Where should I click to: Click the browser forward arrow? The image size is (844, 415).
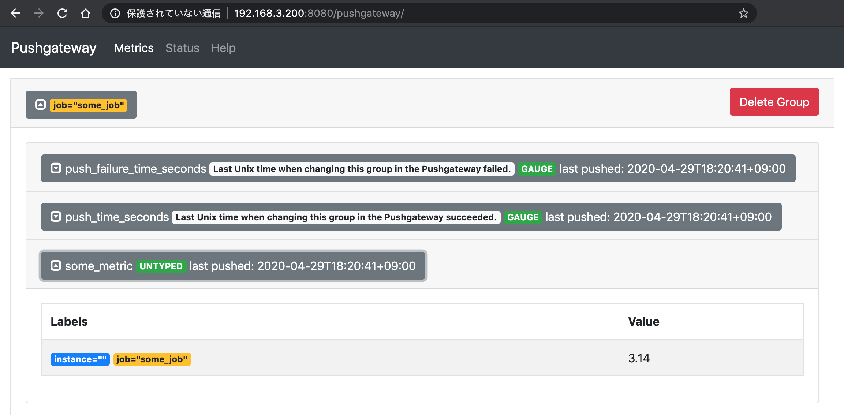tap(39, 14)
